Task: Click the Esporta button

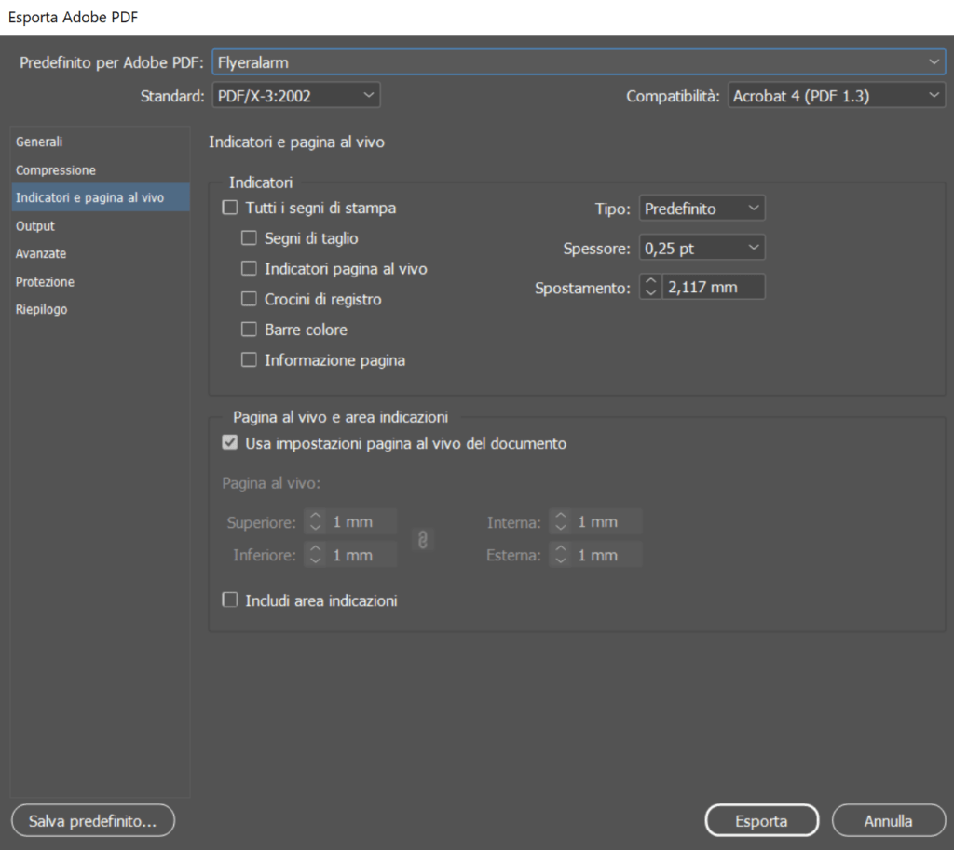Action: tap(761, 820)
